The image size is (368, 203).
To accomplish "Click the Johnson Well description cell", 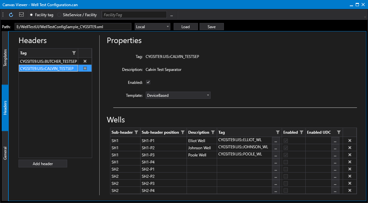I will 202,148.
